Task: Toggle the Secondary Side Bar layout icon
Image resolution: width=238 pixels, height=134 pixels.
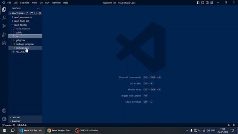Action: (x=207, y=3)
